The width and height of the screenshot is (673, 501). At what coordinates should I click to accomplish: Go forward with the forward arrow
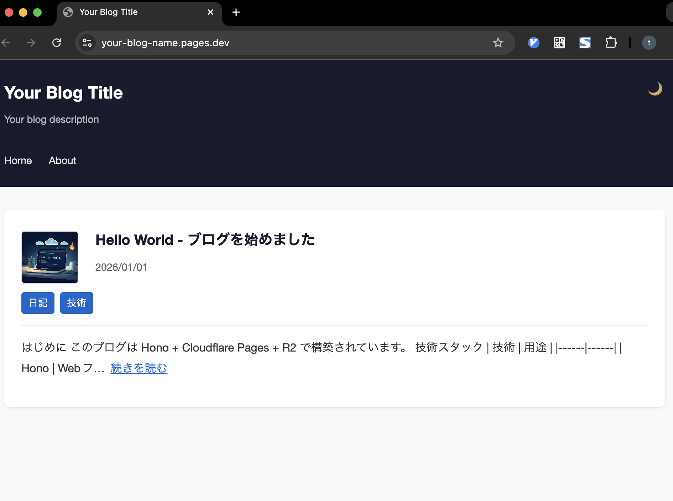pos(31,43)
